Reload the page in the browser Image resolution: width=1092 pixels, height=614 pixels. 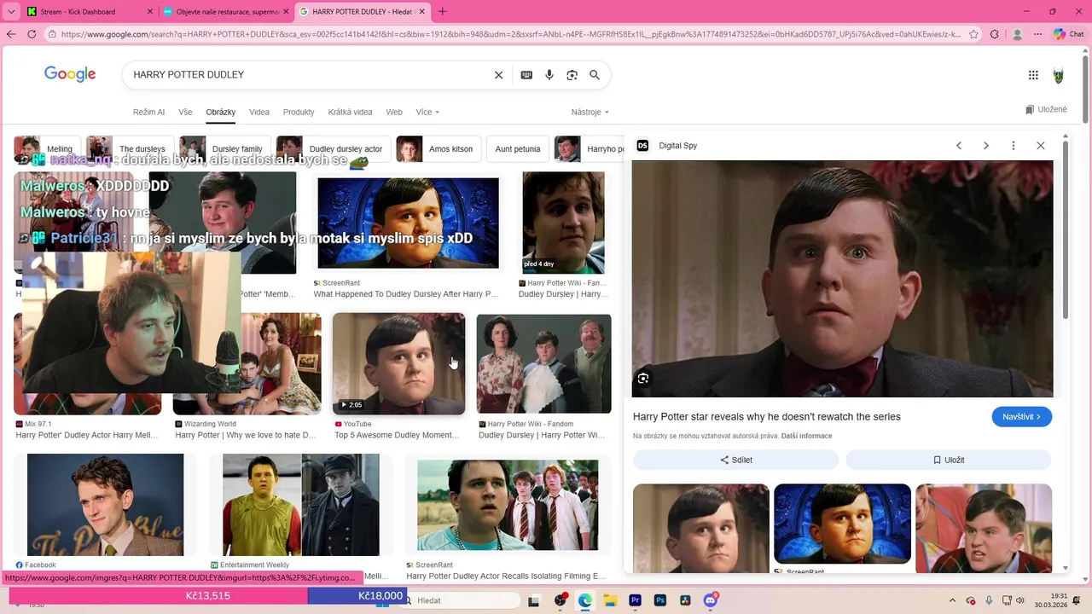coord(32,34)
